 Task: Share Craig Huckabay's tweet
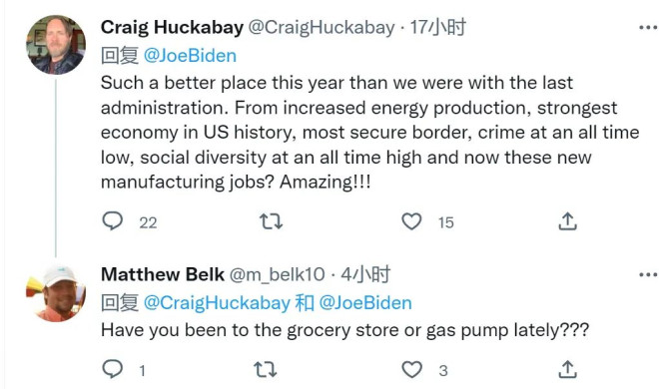click(x=567, y=221)
